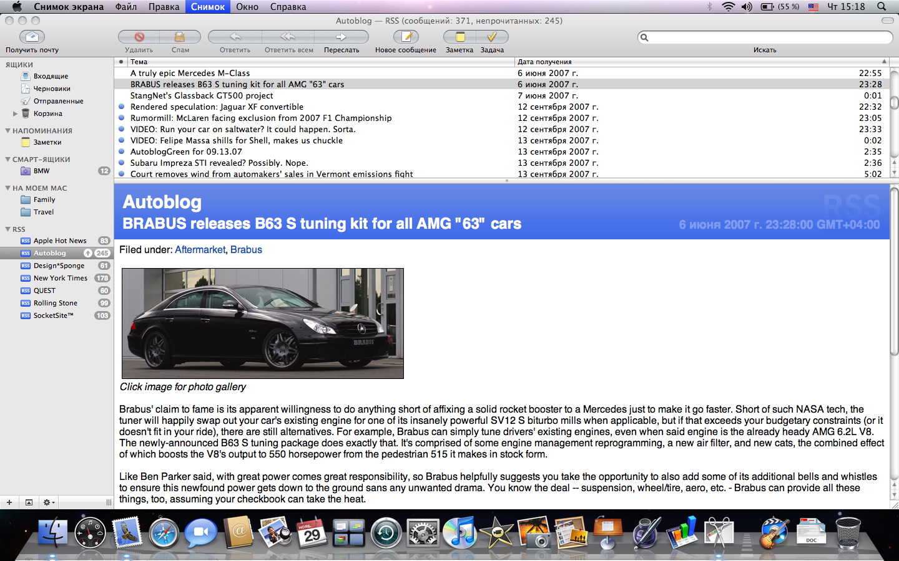Select the QUEST RSS feed
This screenshot has width=899, height=561.
pyautogui.click(x=44, y=290)
